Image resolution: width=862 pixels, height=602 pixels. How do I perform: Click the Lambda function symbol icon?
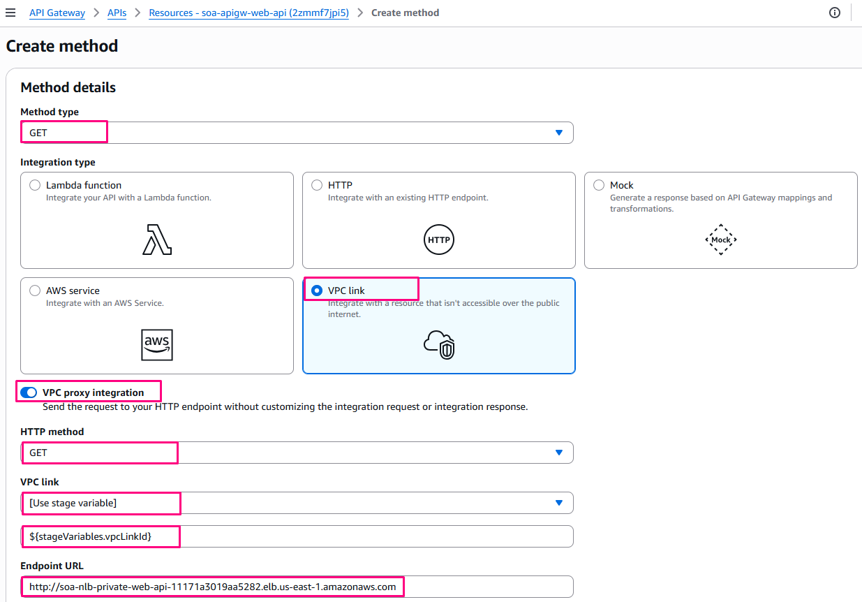[x=157, y=240]
